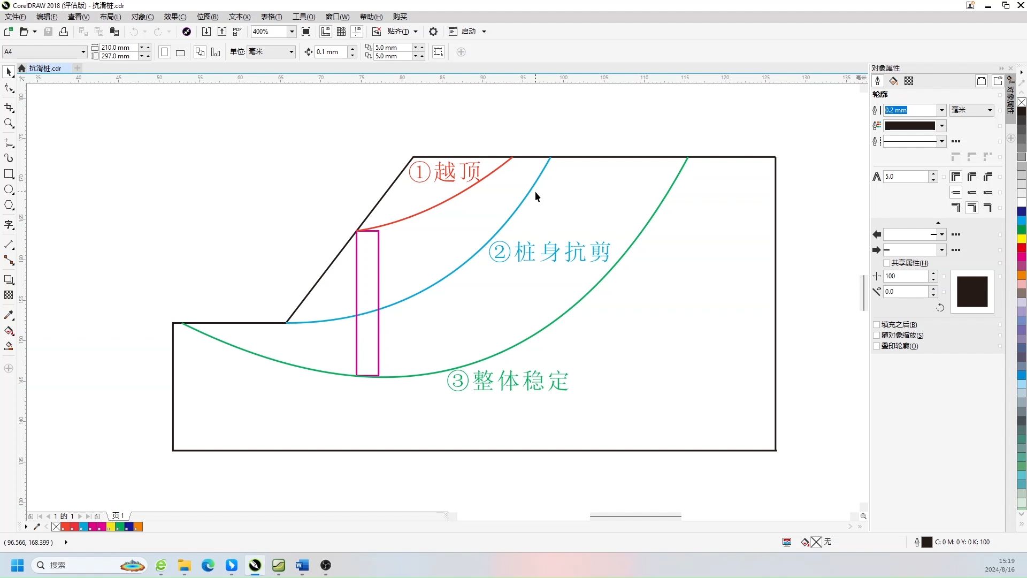
Task: Open the outline width dropdown
Action: (942, 110)
